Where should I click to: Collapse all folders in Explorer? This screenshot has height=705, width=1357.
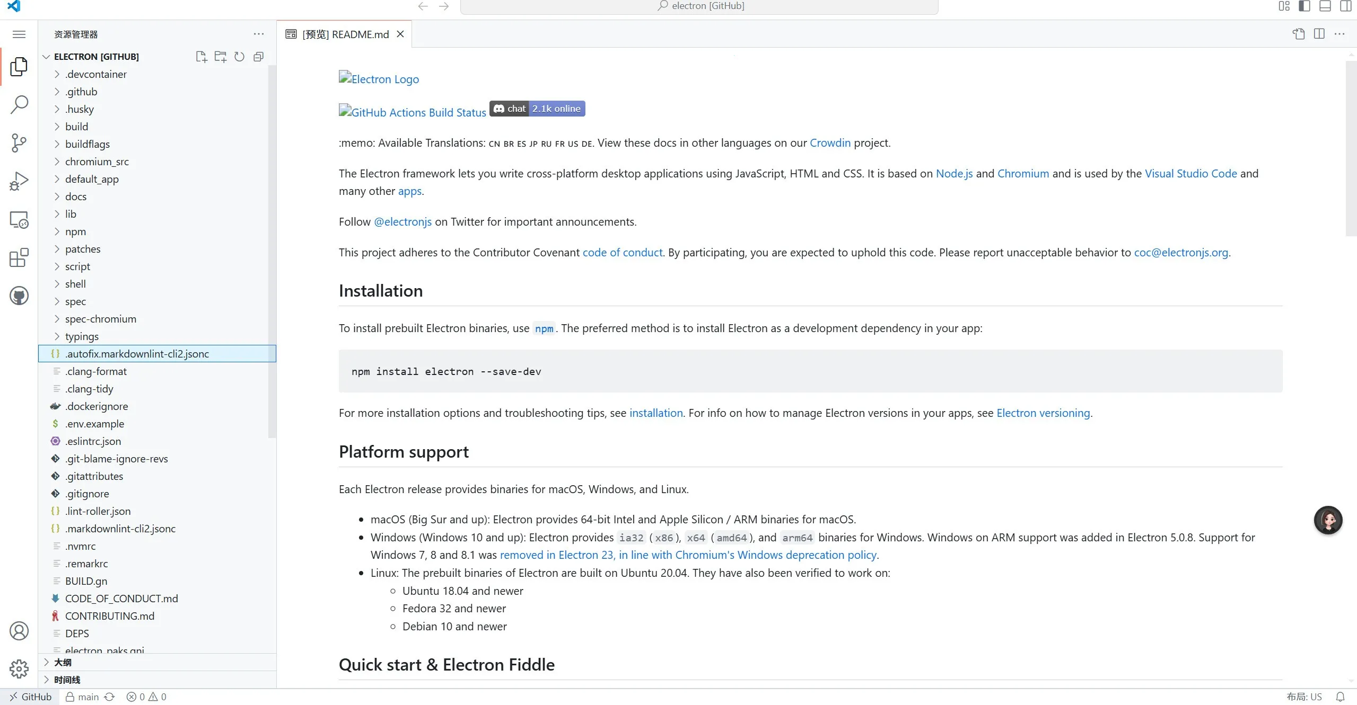coord(258,57)
